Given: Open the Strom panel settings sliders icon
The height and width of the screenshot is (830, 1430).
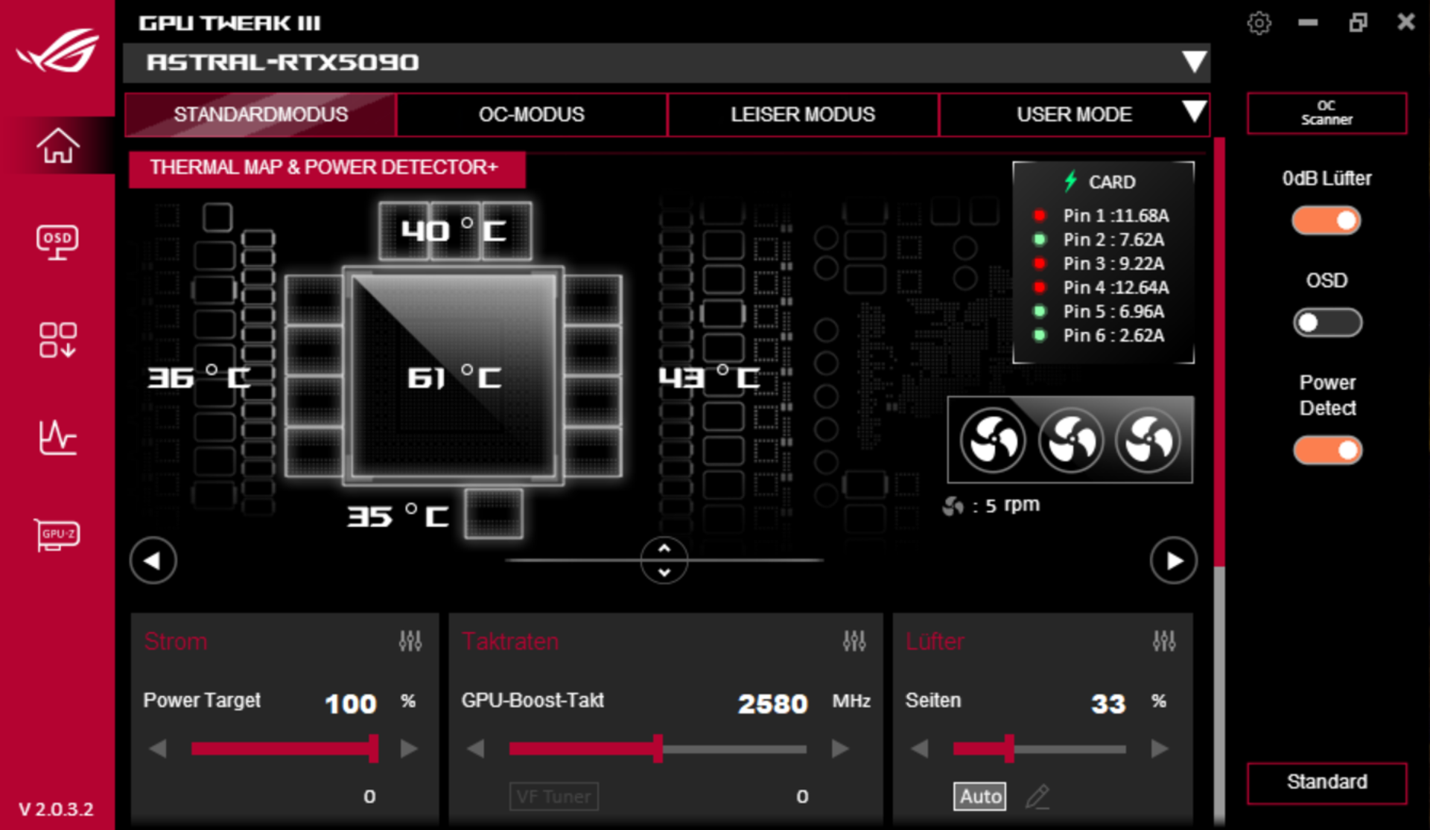Looking at the screenshot, I should pos(410,641).
